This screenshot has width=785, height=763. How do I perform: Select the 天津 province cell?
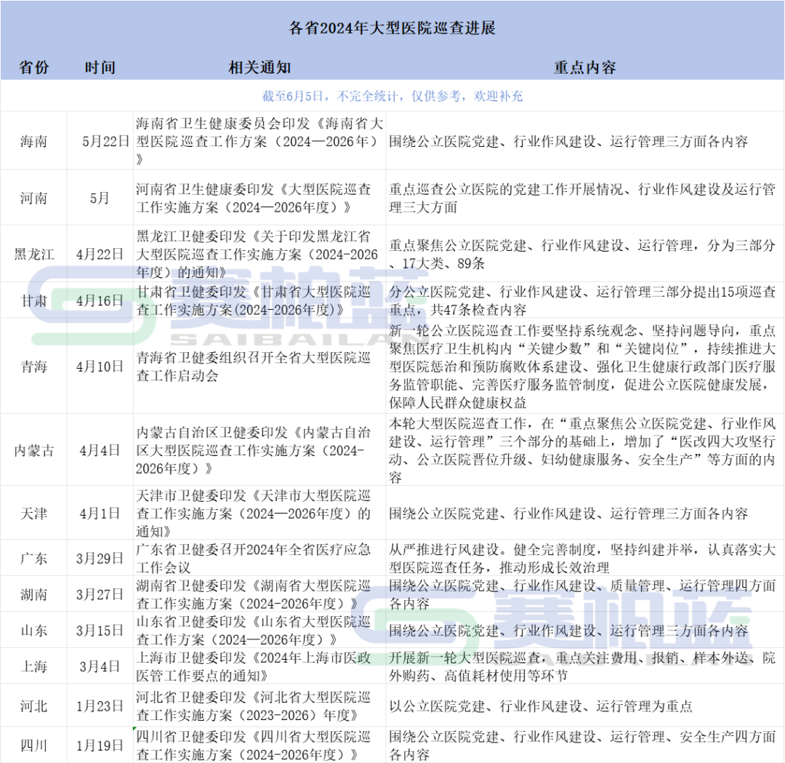(33, 514)
